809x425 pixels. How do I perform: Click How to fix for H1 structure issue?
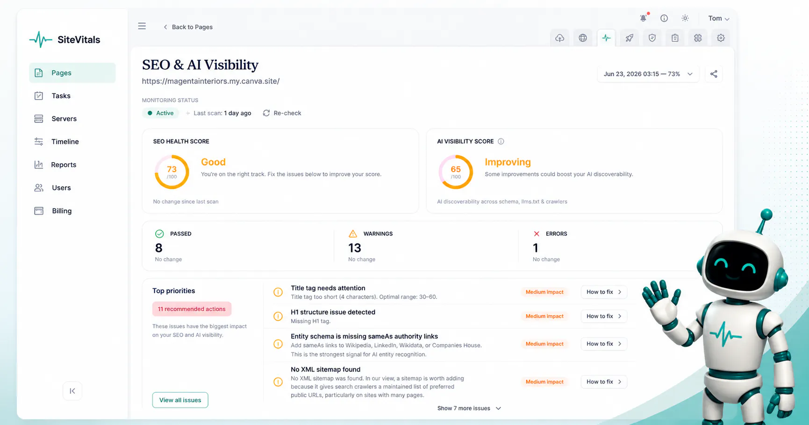[604, 317]
